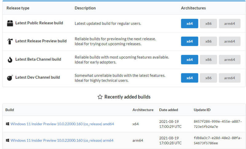
Task: Open Windows 11 Insider Preview 22000.160 arm64 link
Action: (62, 140)
